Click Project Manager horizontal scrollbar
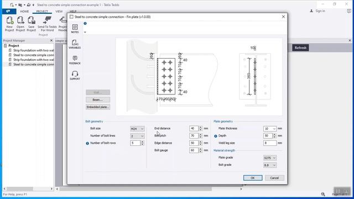The width and height of the screenshot is (354, 199). (x=28, y=188)
